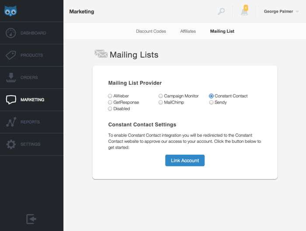The height and width of the screenshot is (231, 306).
Task: Open Dashboard gauge icon in sidebar
Action: [x=11, y=33]
